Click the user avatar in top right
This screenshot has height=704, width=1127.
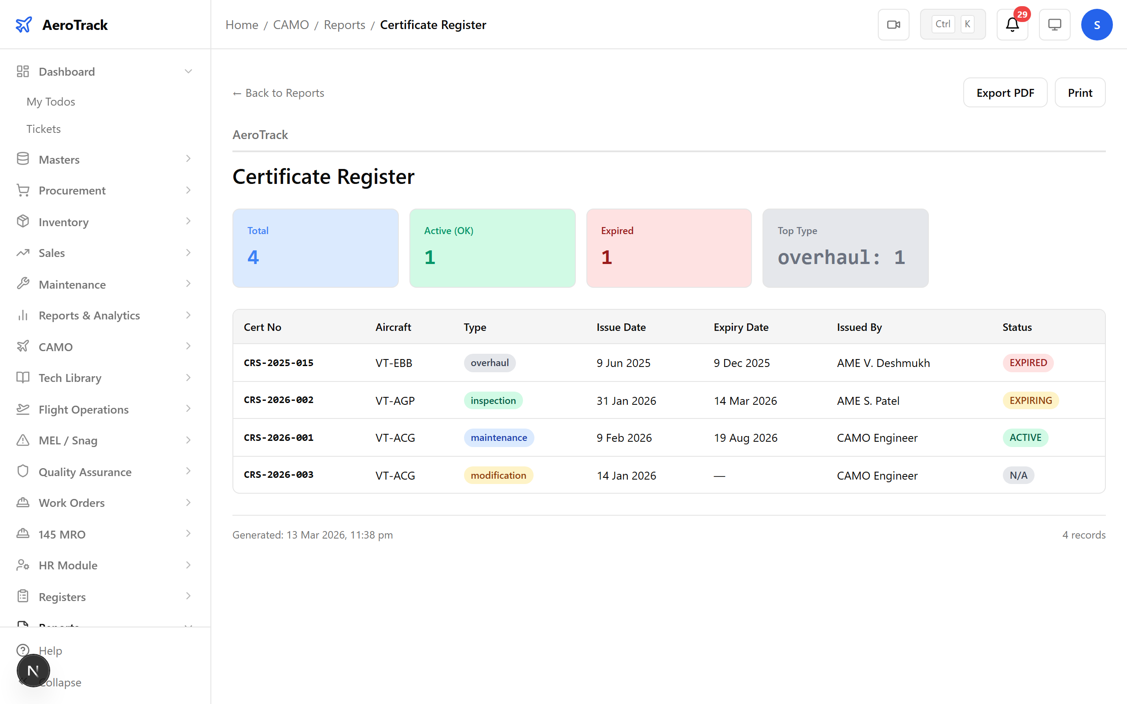pos(1097,24)
